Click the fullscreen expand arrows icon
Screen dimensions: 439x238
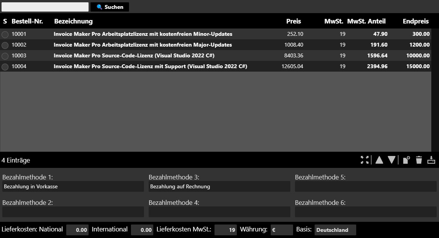[x=365, y=160]
